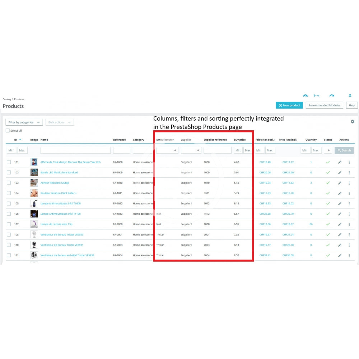Click the settings gear icon above table
The height and width of the screenshot is (359, 359).
(x=352, y=122)
